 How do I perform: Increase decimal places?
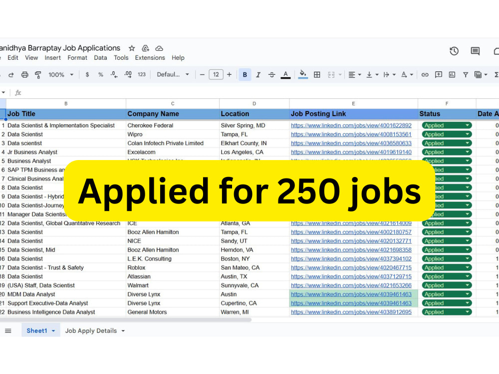click(128, 75)
